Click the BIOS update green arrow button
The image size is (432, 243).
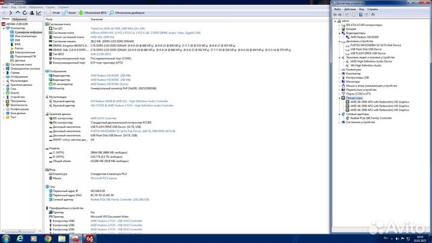tap(92, 13)
